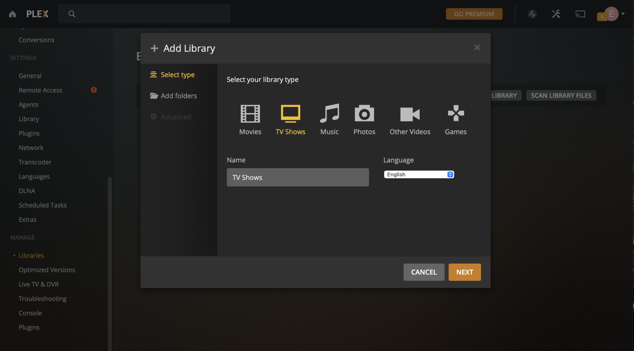Pick the Other Videos library type
634x351 pixels.
click(410, 114)
